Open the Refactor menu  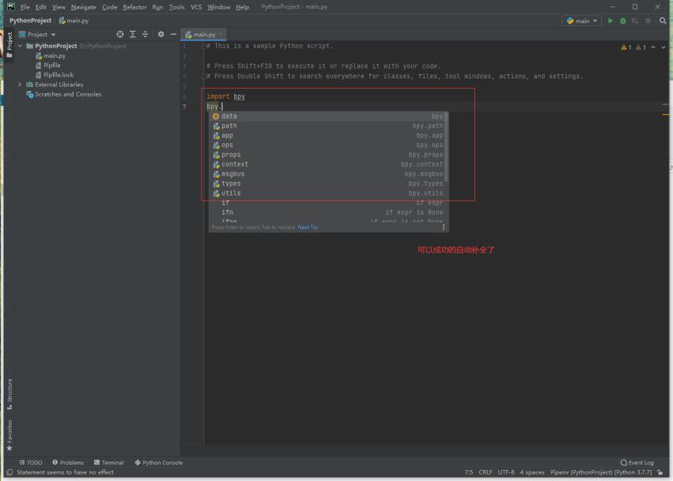point(134,7)
